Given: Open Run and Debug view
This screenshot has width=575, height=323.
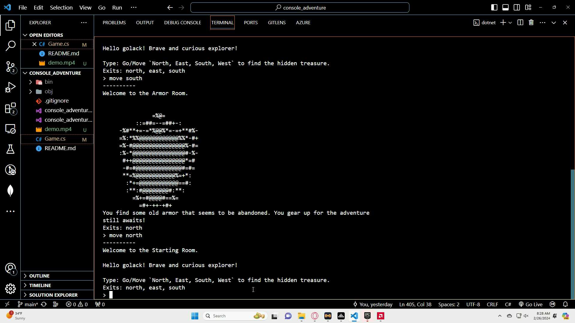Looking at the screenshot, I should click(x=10, y=88).
